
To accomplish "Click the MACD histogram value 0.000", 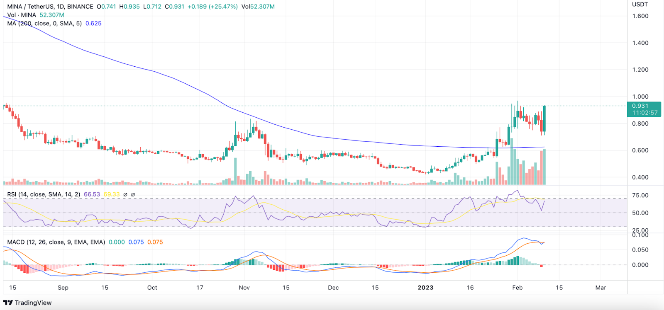I will (117, 242).
